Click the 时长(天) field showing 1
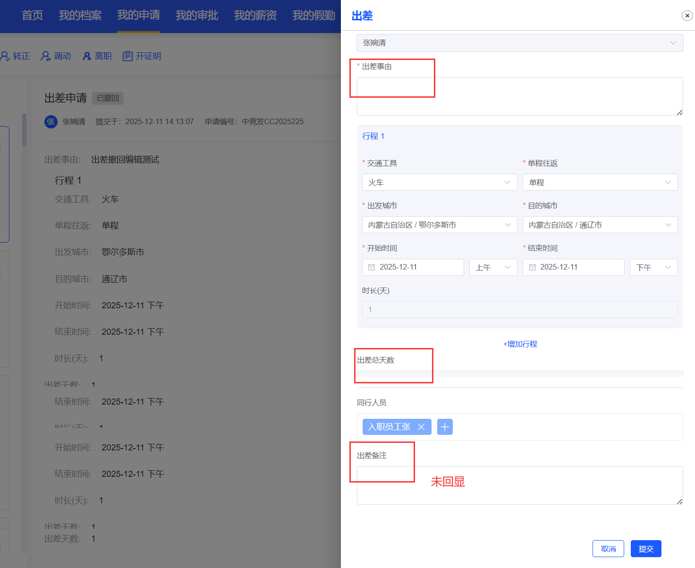The height and width of the screenshot is (568, 695). (x=520, y=310)
